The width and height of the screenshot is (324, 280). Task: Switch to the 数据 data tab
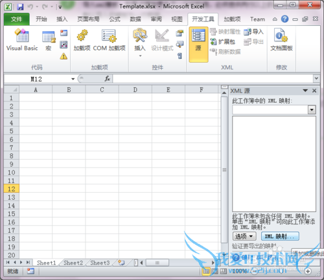(x=135, y=19)
